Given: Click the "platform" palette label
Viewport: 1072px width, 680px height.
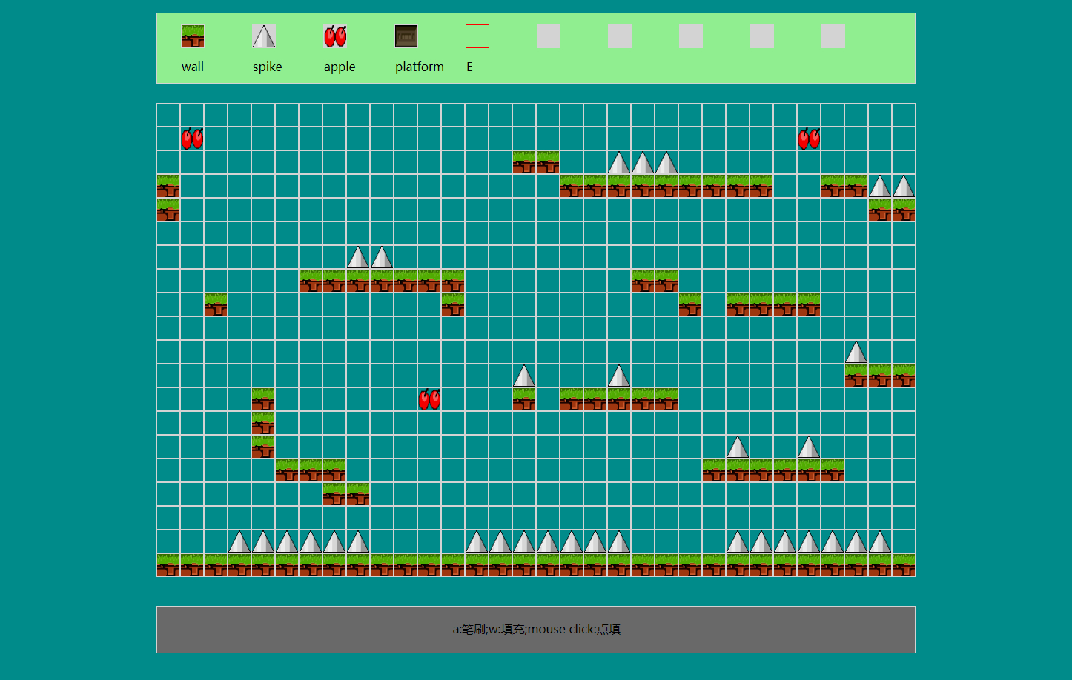Looking at the screenshot, I should pos(420,67).
